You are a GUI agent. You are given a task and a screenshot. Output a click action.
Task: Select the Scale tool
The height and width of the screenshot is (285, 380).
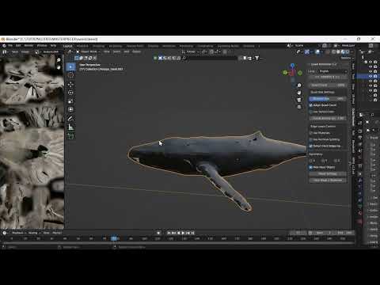pyautogui.click(x=70, y=101)
